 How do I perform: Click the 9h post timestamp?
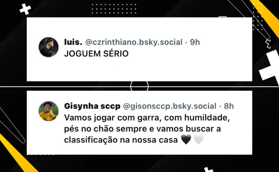point(195,42)
